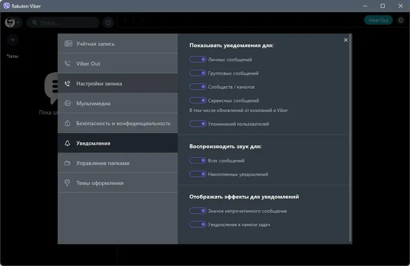The image size is (410, 266).
Task: Click the gear settings icon top right
Action: pos(401,20)
